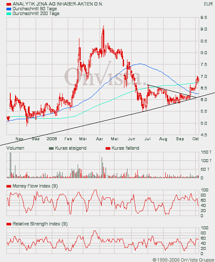This screenshot has height=262, width=215.
Task: Click the Mai month label
Action: tap(115, 139)
